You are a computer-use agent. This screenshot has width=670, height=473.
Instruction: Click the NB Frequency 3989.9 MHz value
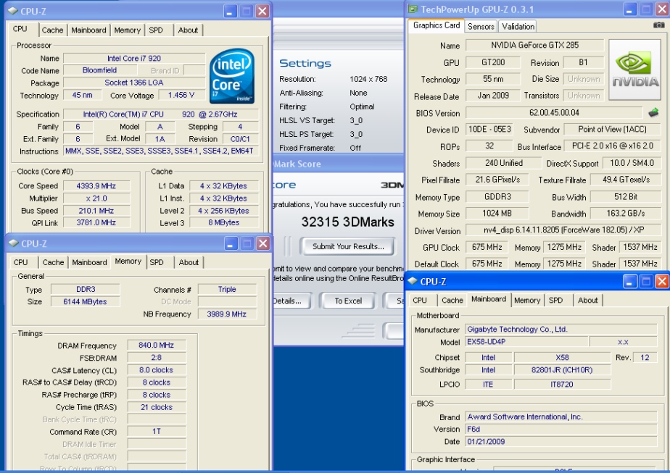coord(227,314)
